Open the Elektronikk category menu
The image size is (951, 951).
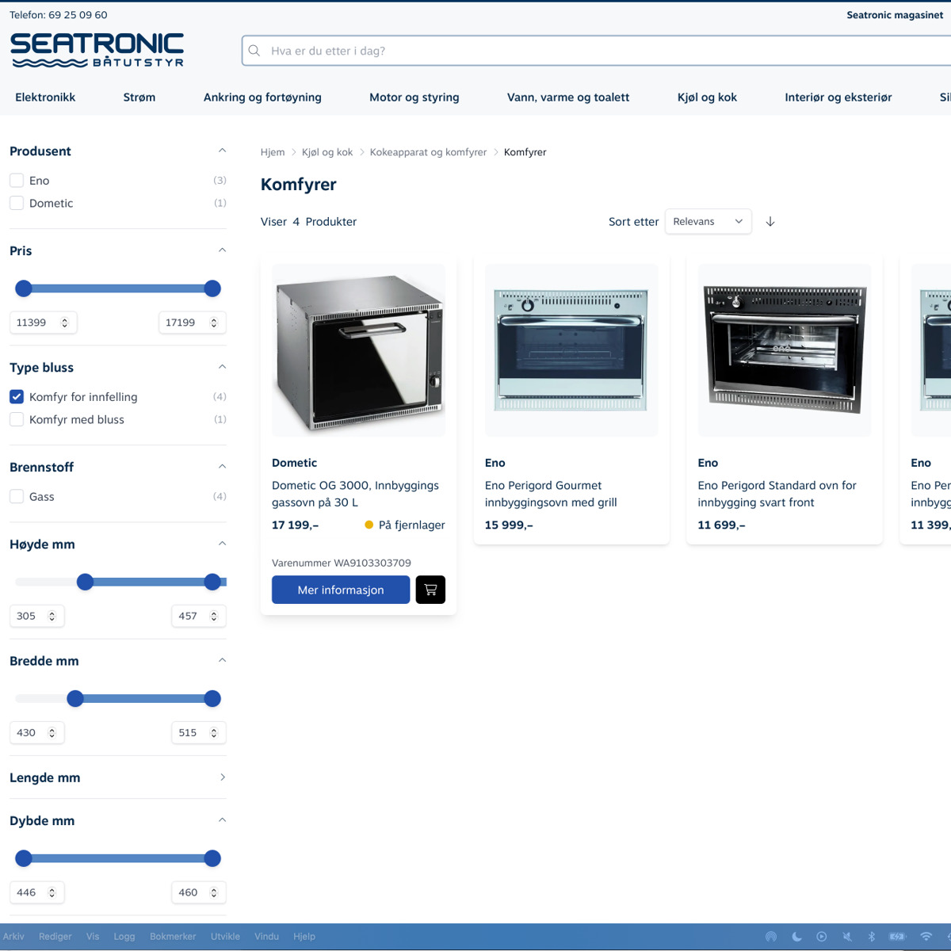(45, 97)
